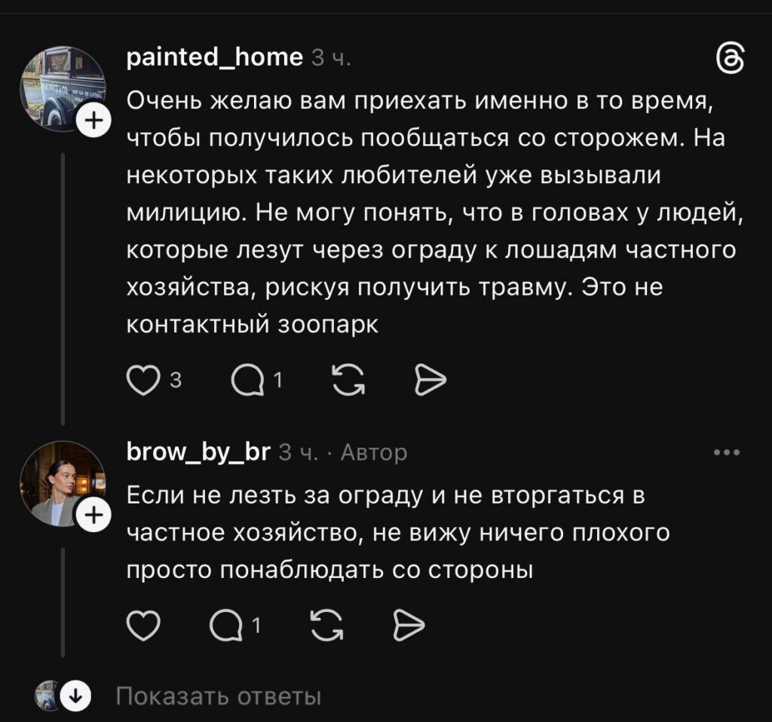772x722 pixels.
Task: Expand hidden replies with the down arrow
Action: (x=75, y=696)
